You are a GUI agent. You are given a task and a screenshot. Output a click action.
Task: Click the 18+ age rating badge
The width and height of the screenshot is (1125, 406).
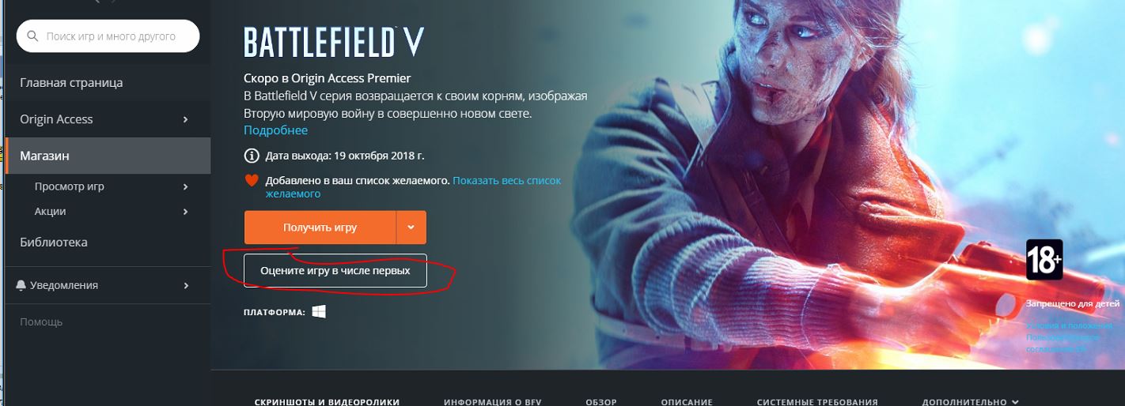click(x=1044, y=259)
